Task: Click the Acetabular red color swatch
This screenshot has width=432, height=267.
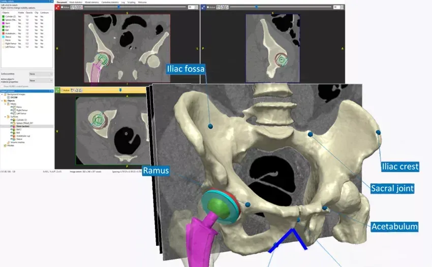Action: click(x=4, y=34)
